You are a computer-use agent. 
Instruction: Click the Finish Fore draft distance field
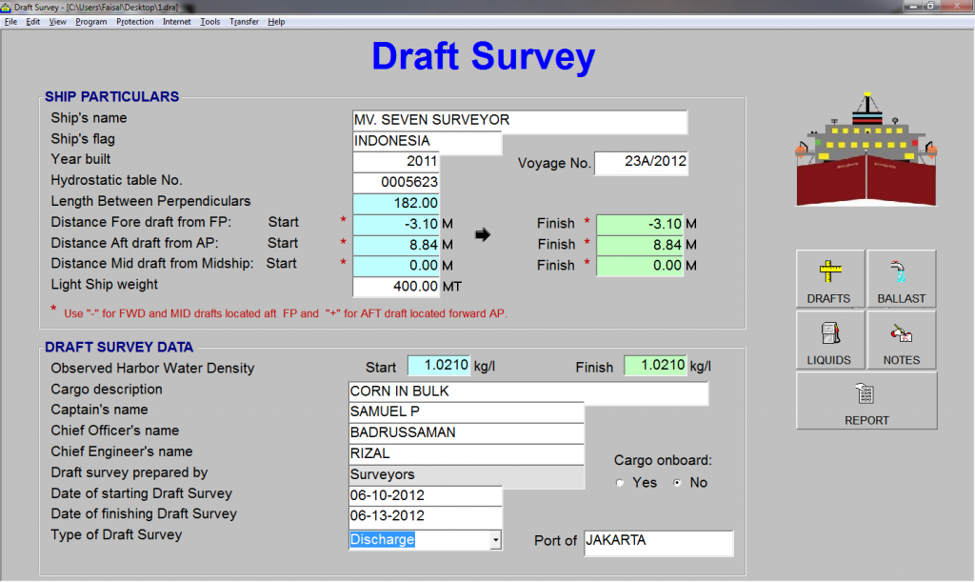point(640,225)
